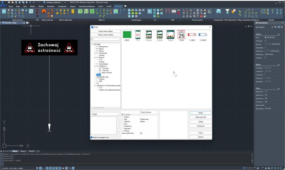The image size is (285, 170).
Task: Select 'B - Zakazu' in the catalog tree
Action: 100,49
